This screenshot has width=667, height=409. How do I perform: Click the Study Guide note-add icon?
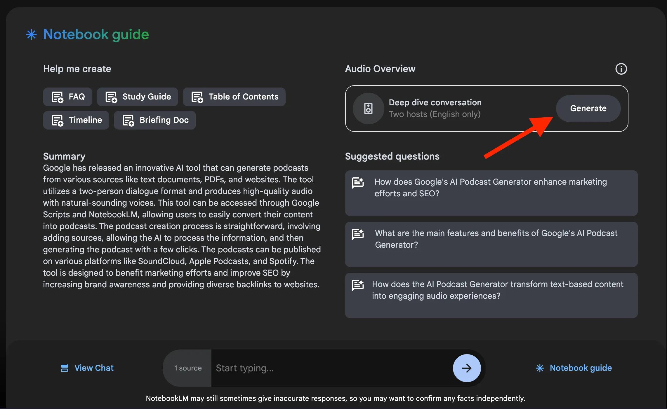[x=111, y=97]
